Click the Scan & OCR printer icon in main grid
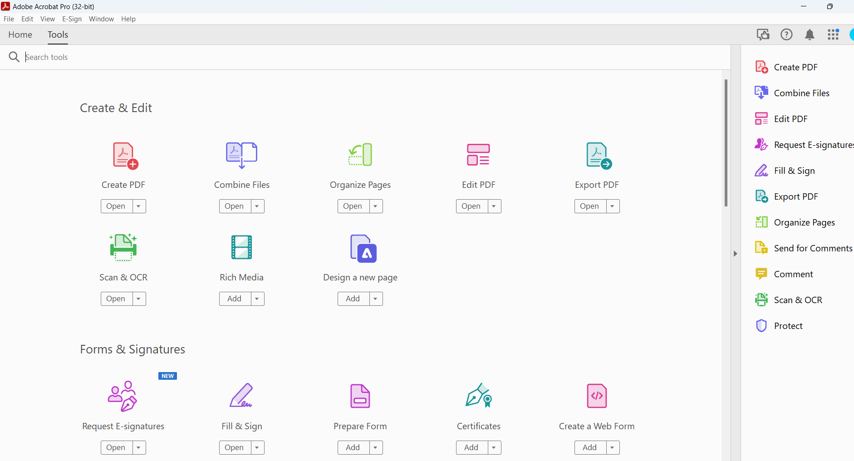 pos(123,247)
